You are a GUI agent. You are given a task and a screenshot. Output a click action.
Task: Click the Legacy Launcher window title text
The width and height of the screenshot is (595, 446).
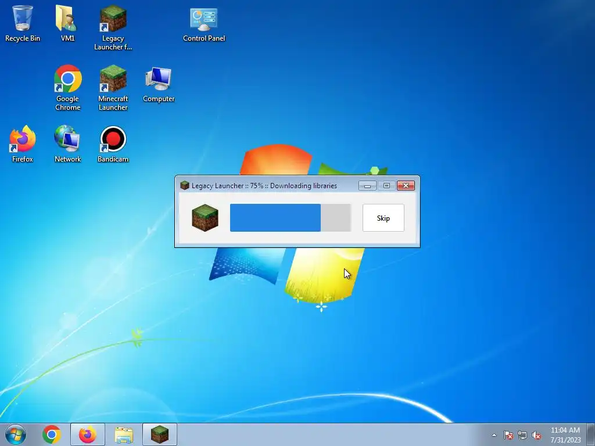click(264, 185)
